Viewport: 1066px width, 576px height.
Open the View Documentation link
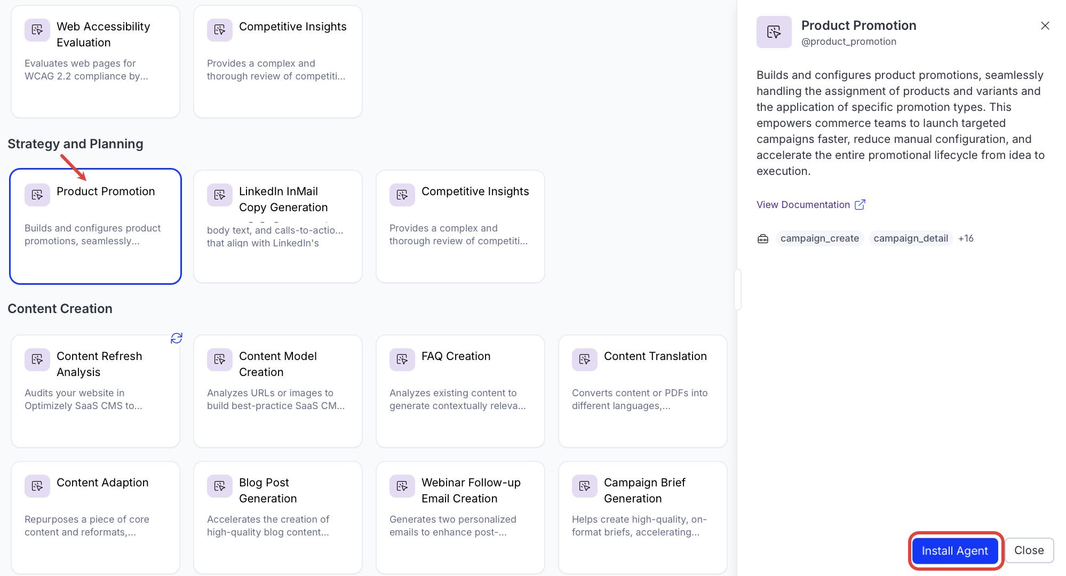803,205
